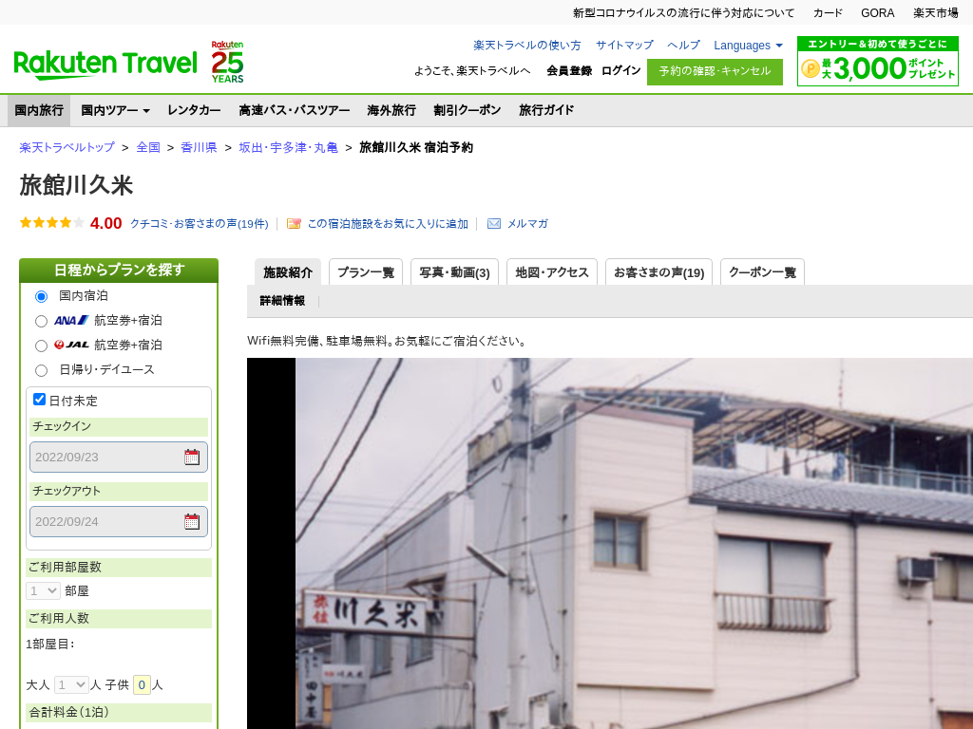The width and height of the screenshot is (973, 729).
Task: Open the 大人 adult count dropdown
Action: [71, 685]
